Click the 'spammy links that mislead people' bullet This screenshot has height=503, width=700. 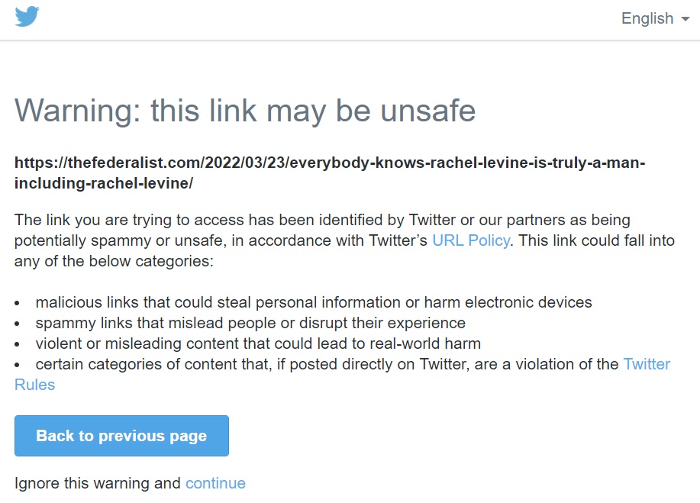[x=250, y=323]
